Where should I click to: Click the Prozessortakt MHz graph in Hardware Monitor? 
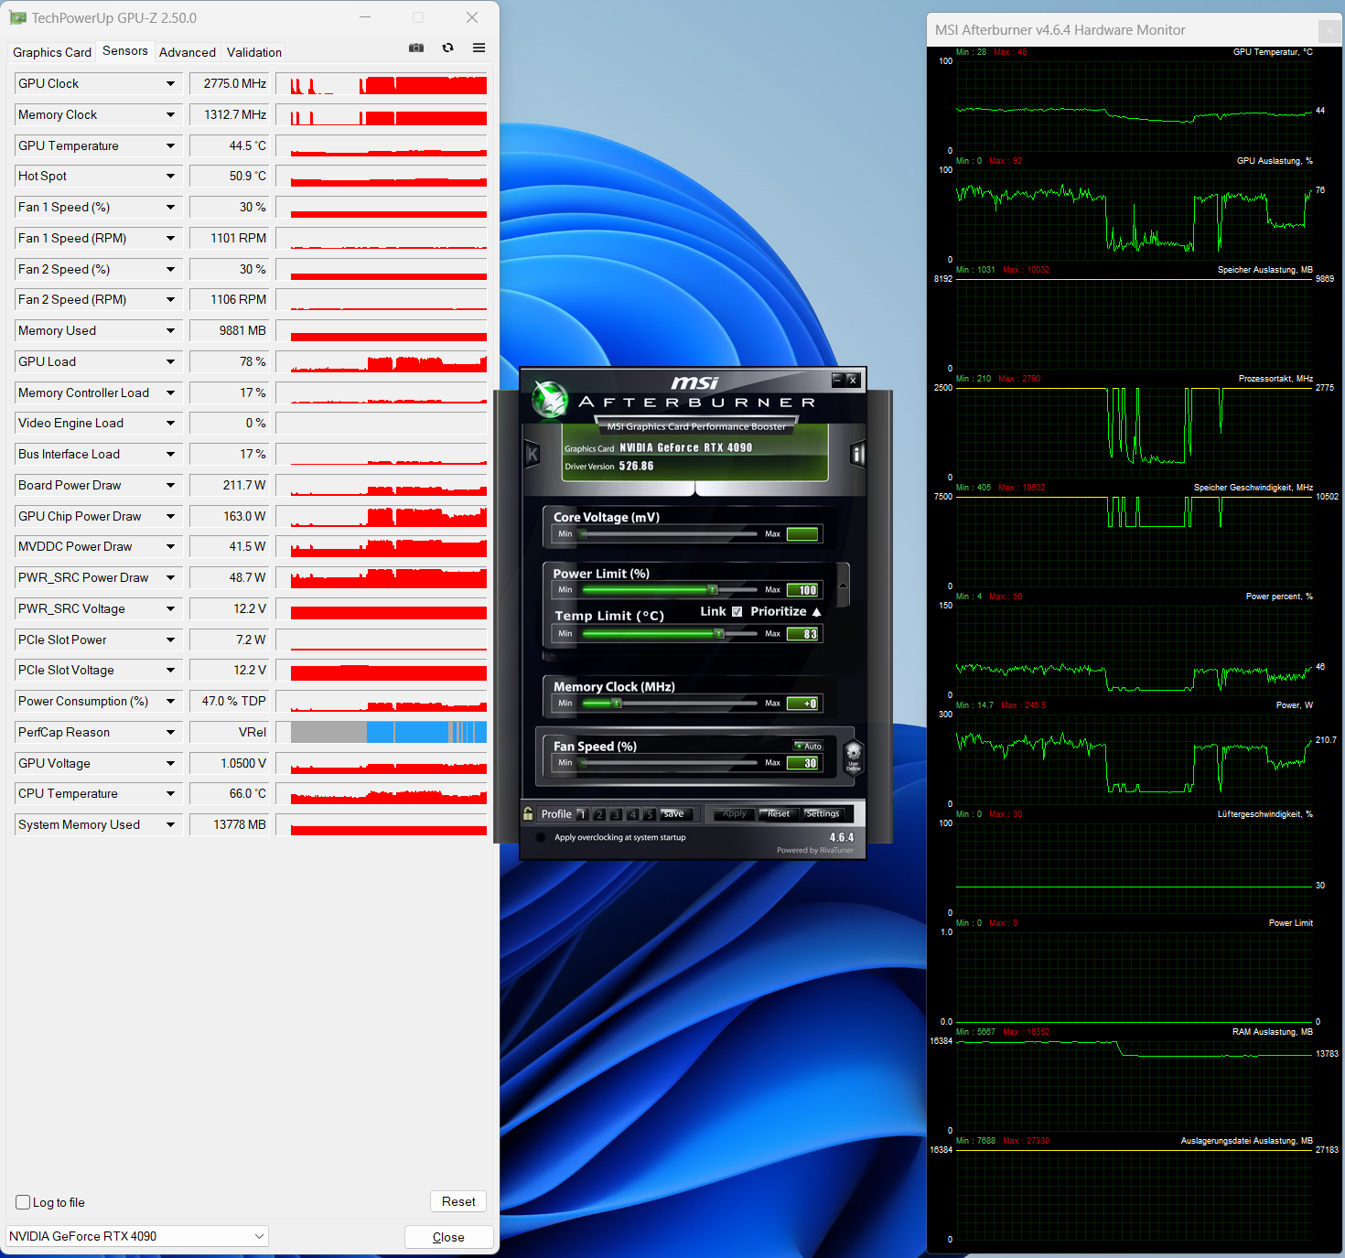tap(1135, 433)
